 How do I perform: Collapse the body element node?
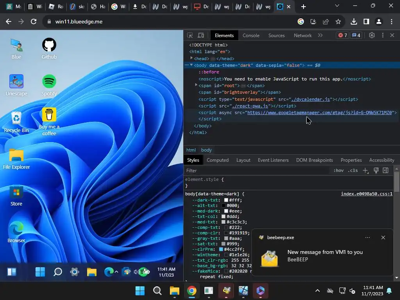point(191,65)
